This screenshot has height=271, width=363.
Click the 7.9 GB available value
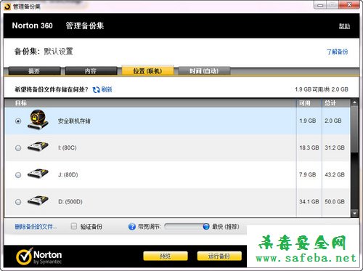point(308,174)
